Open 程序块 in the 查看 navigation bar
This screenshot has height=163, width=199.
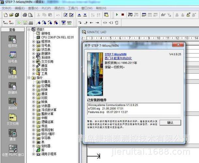[x=12, y=41]
